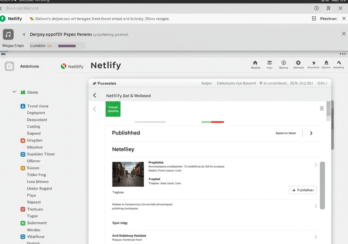Click the camera icon beside Andstlole
This screenshot has width=348, height=244.
(x=9, y=66)
